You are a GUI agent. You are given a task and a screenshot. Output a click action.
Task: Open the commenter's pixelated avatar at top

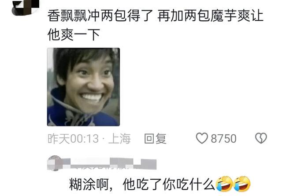pyautogui.click(x=26, y=7)
